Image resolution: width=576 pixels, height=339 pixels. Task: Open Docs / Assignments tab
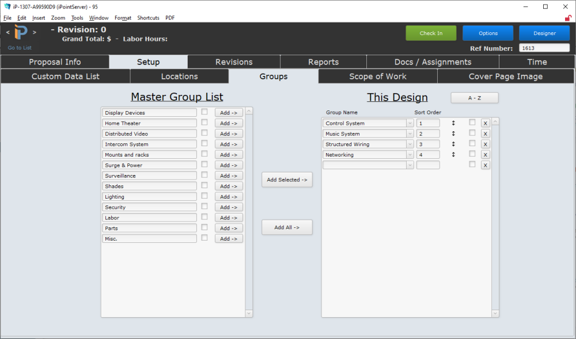click(433, 62)
